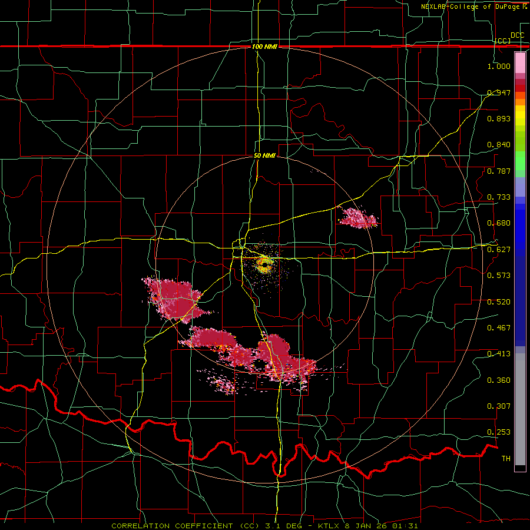Select the 0.733 scale value label
The height and width of the screenshot is (530, 530).
click(x=499, y=197)
